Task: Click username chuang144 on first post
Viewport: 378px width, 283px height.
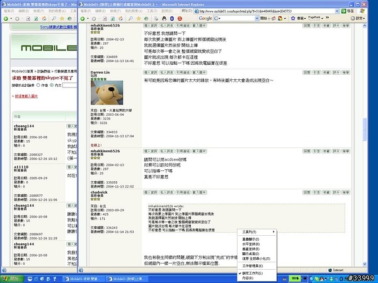Action: pyautogui.click(x=24, y=126)
